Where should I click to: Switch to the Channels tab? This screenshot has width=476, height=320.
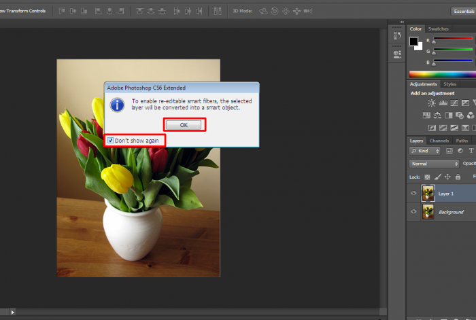pyautogui.click(x=439, y=141)
